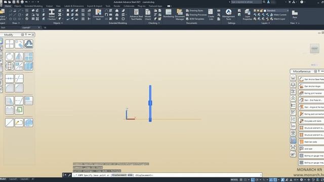Switch to the Start drawing tab
The image size is (324, 182).
[x=3, y=27]
